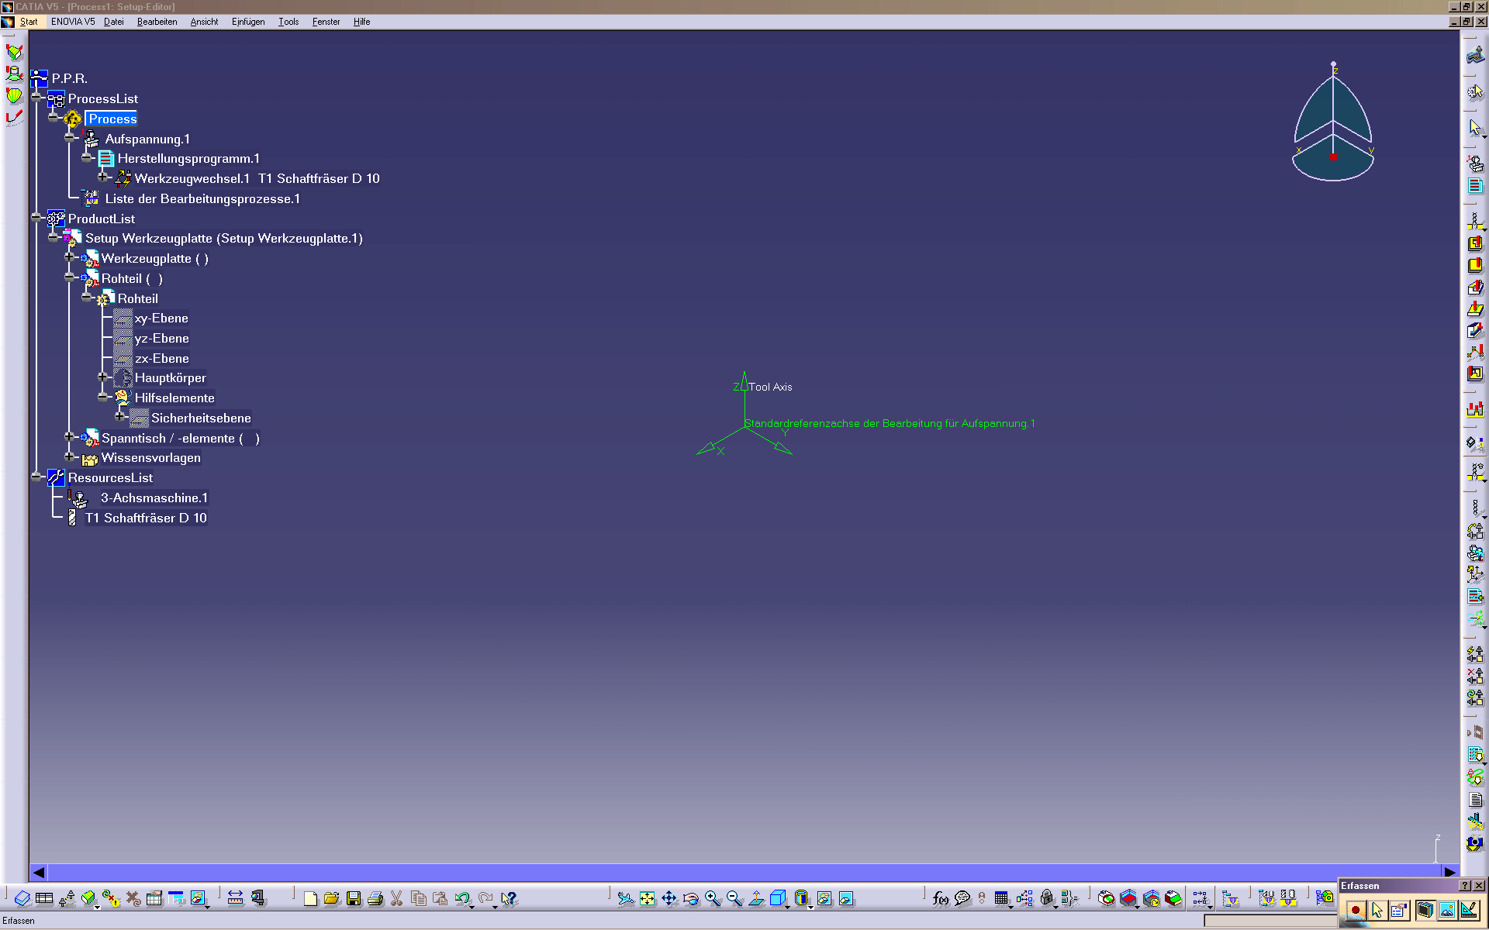
Task: Click the record red dot in Erfassen
Action: (1355, 910)
